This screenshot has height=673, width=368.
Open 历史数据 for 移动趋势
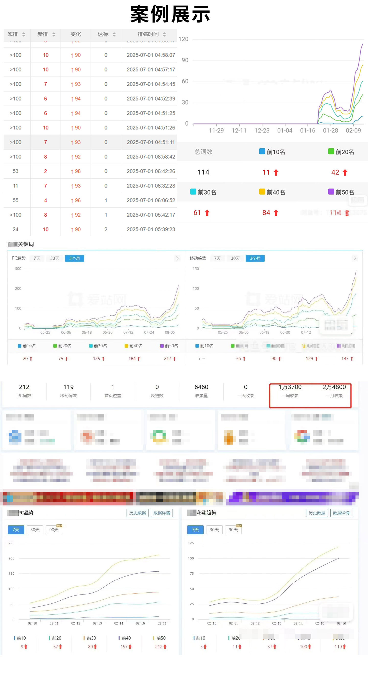pyautogui.click(x=317, y=513)
